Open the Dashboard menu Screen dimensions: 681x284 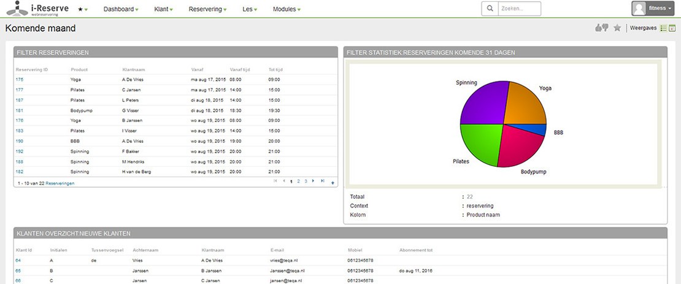coord(120,10)
